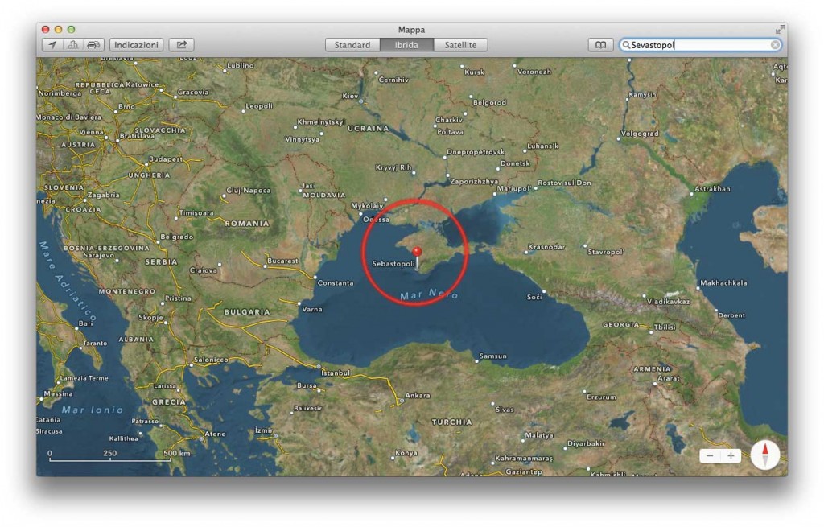Image resolution: width=824 pixels, height=527 pixels.
Task: Click the ROMANIA country label
Action: coord(247,224)
